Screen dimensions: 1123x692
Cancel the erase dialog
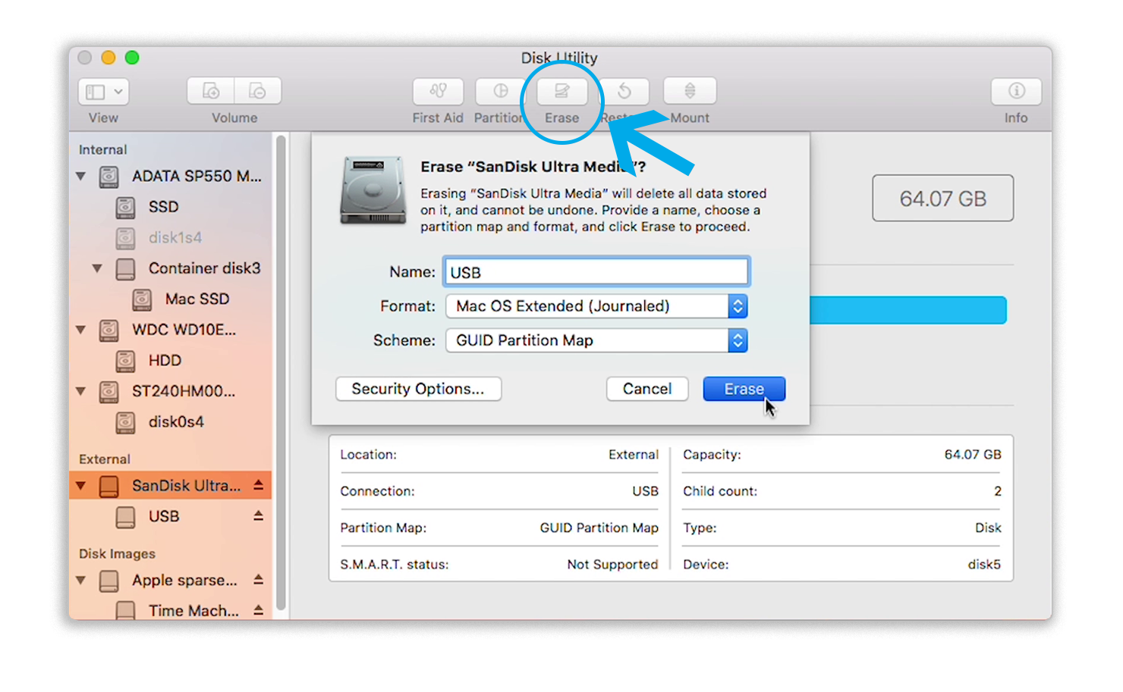point(647,389)
